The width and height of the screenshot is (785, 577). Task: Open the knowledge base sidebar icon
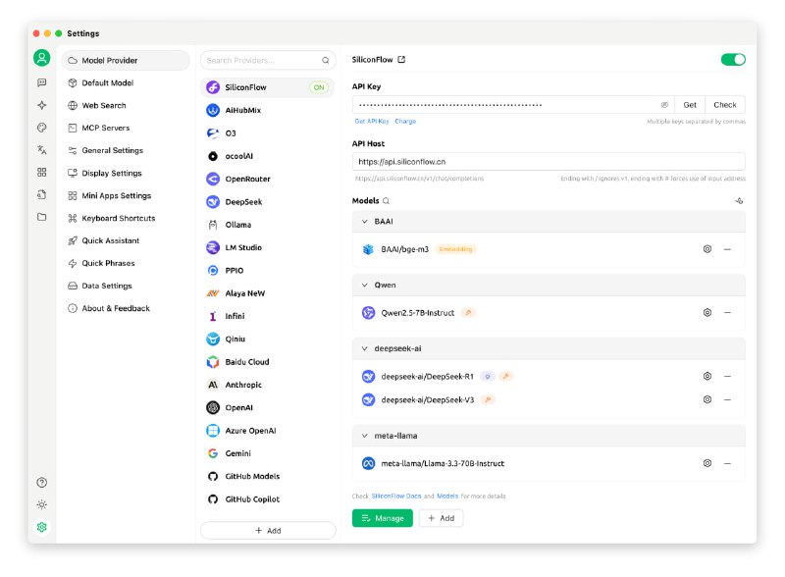pyautogui.click(x=42, y=194)
